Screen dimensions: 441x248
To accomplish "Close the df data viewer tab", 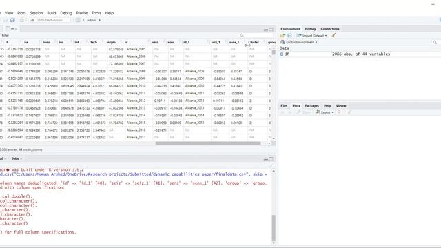I will click(x=16, y=29).
